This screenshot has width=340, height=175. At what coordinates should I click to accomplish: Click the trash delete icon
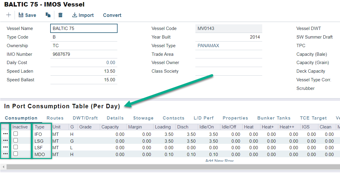click(60, 15)
